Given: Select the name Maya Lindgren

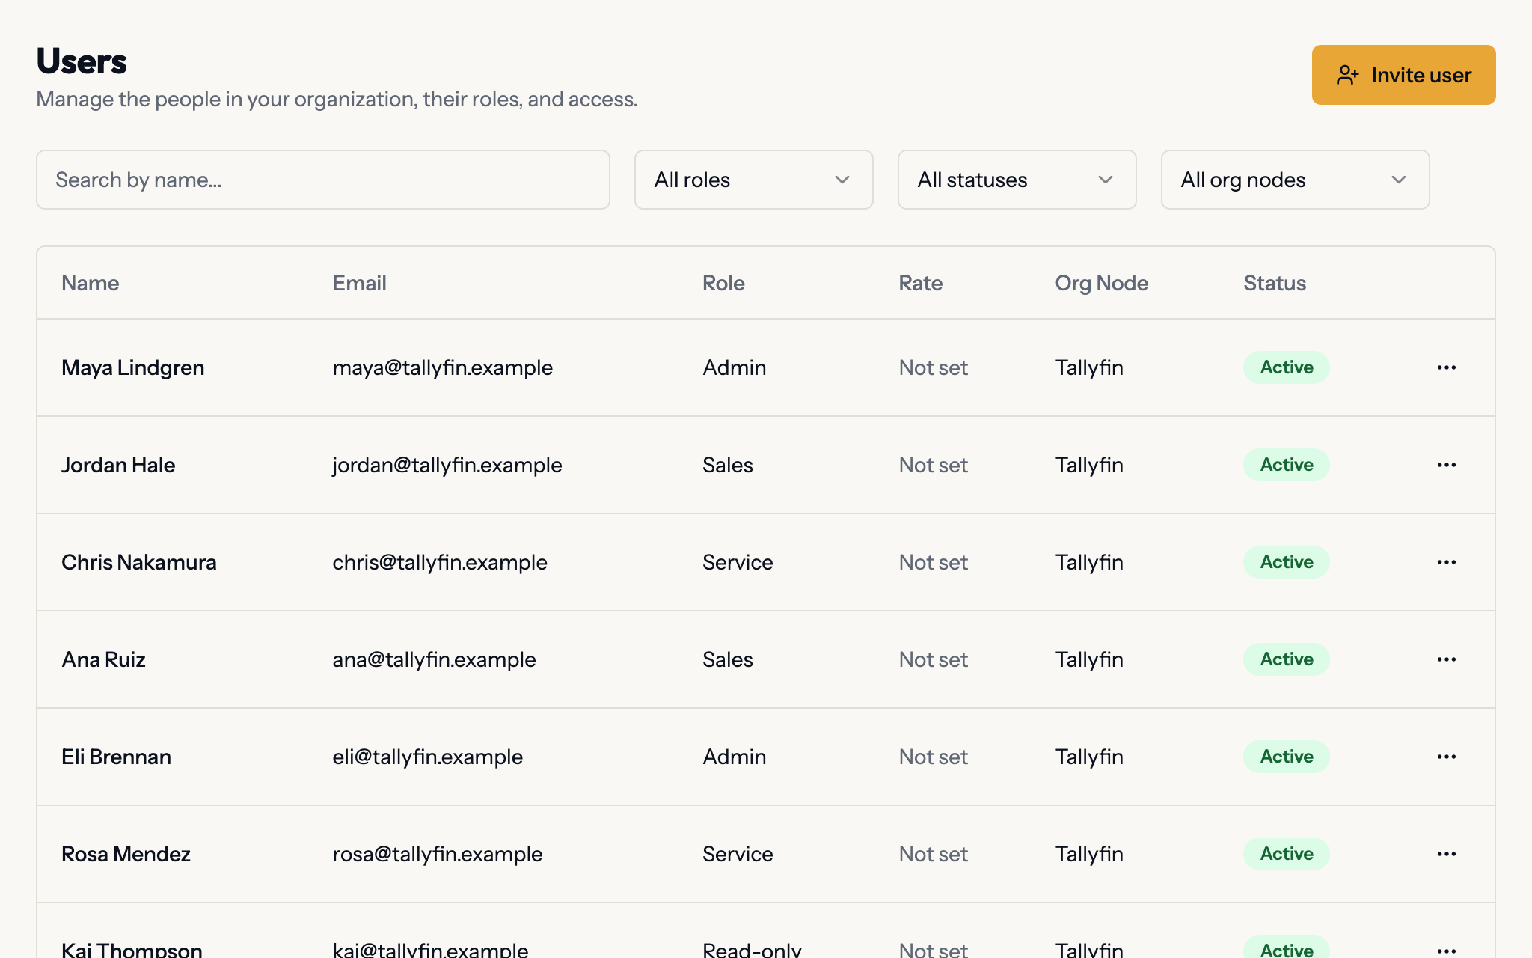Looking at the screenshot, I should pyautogui.click(x=132, y=367).
